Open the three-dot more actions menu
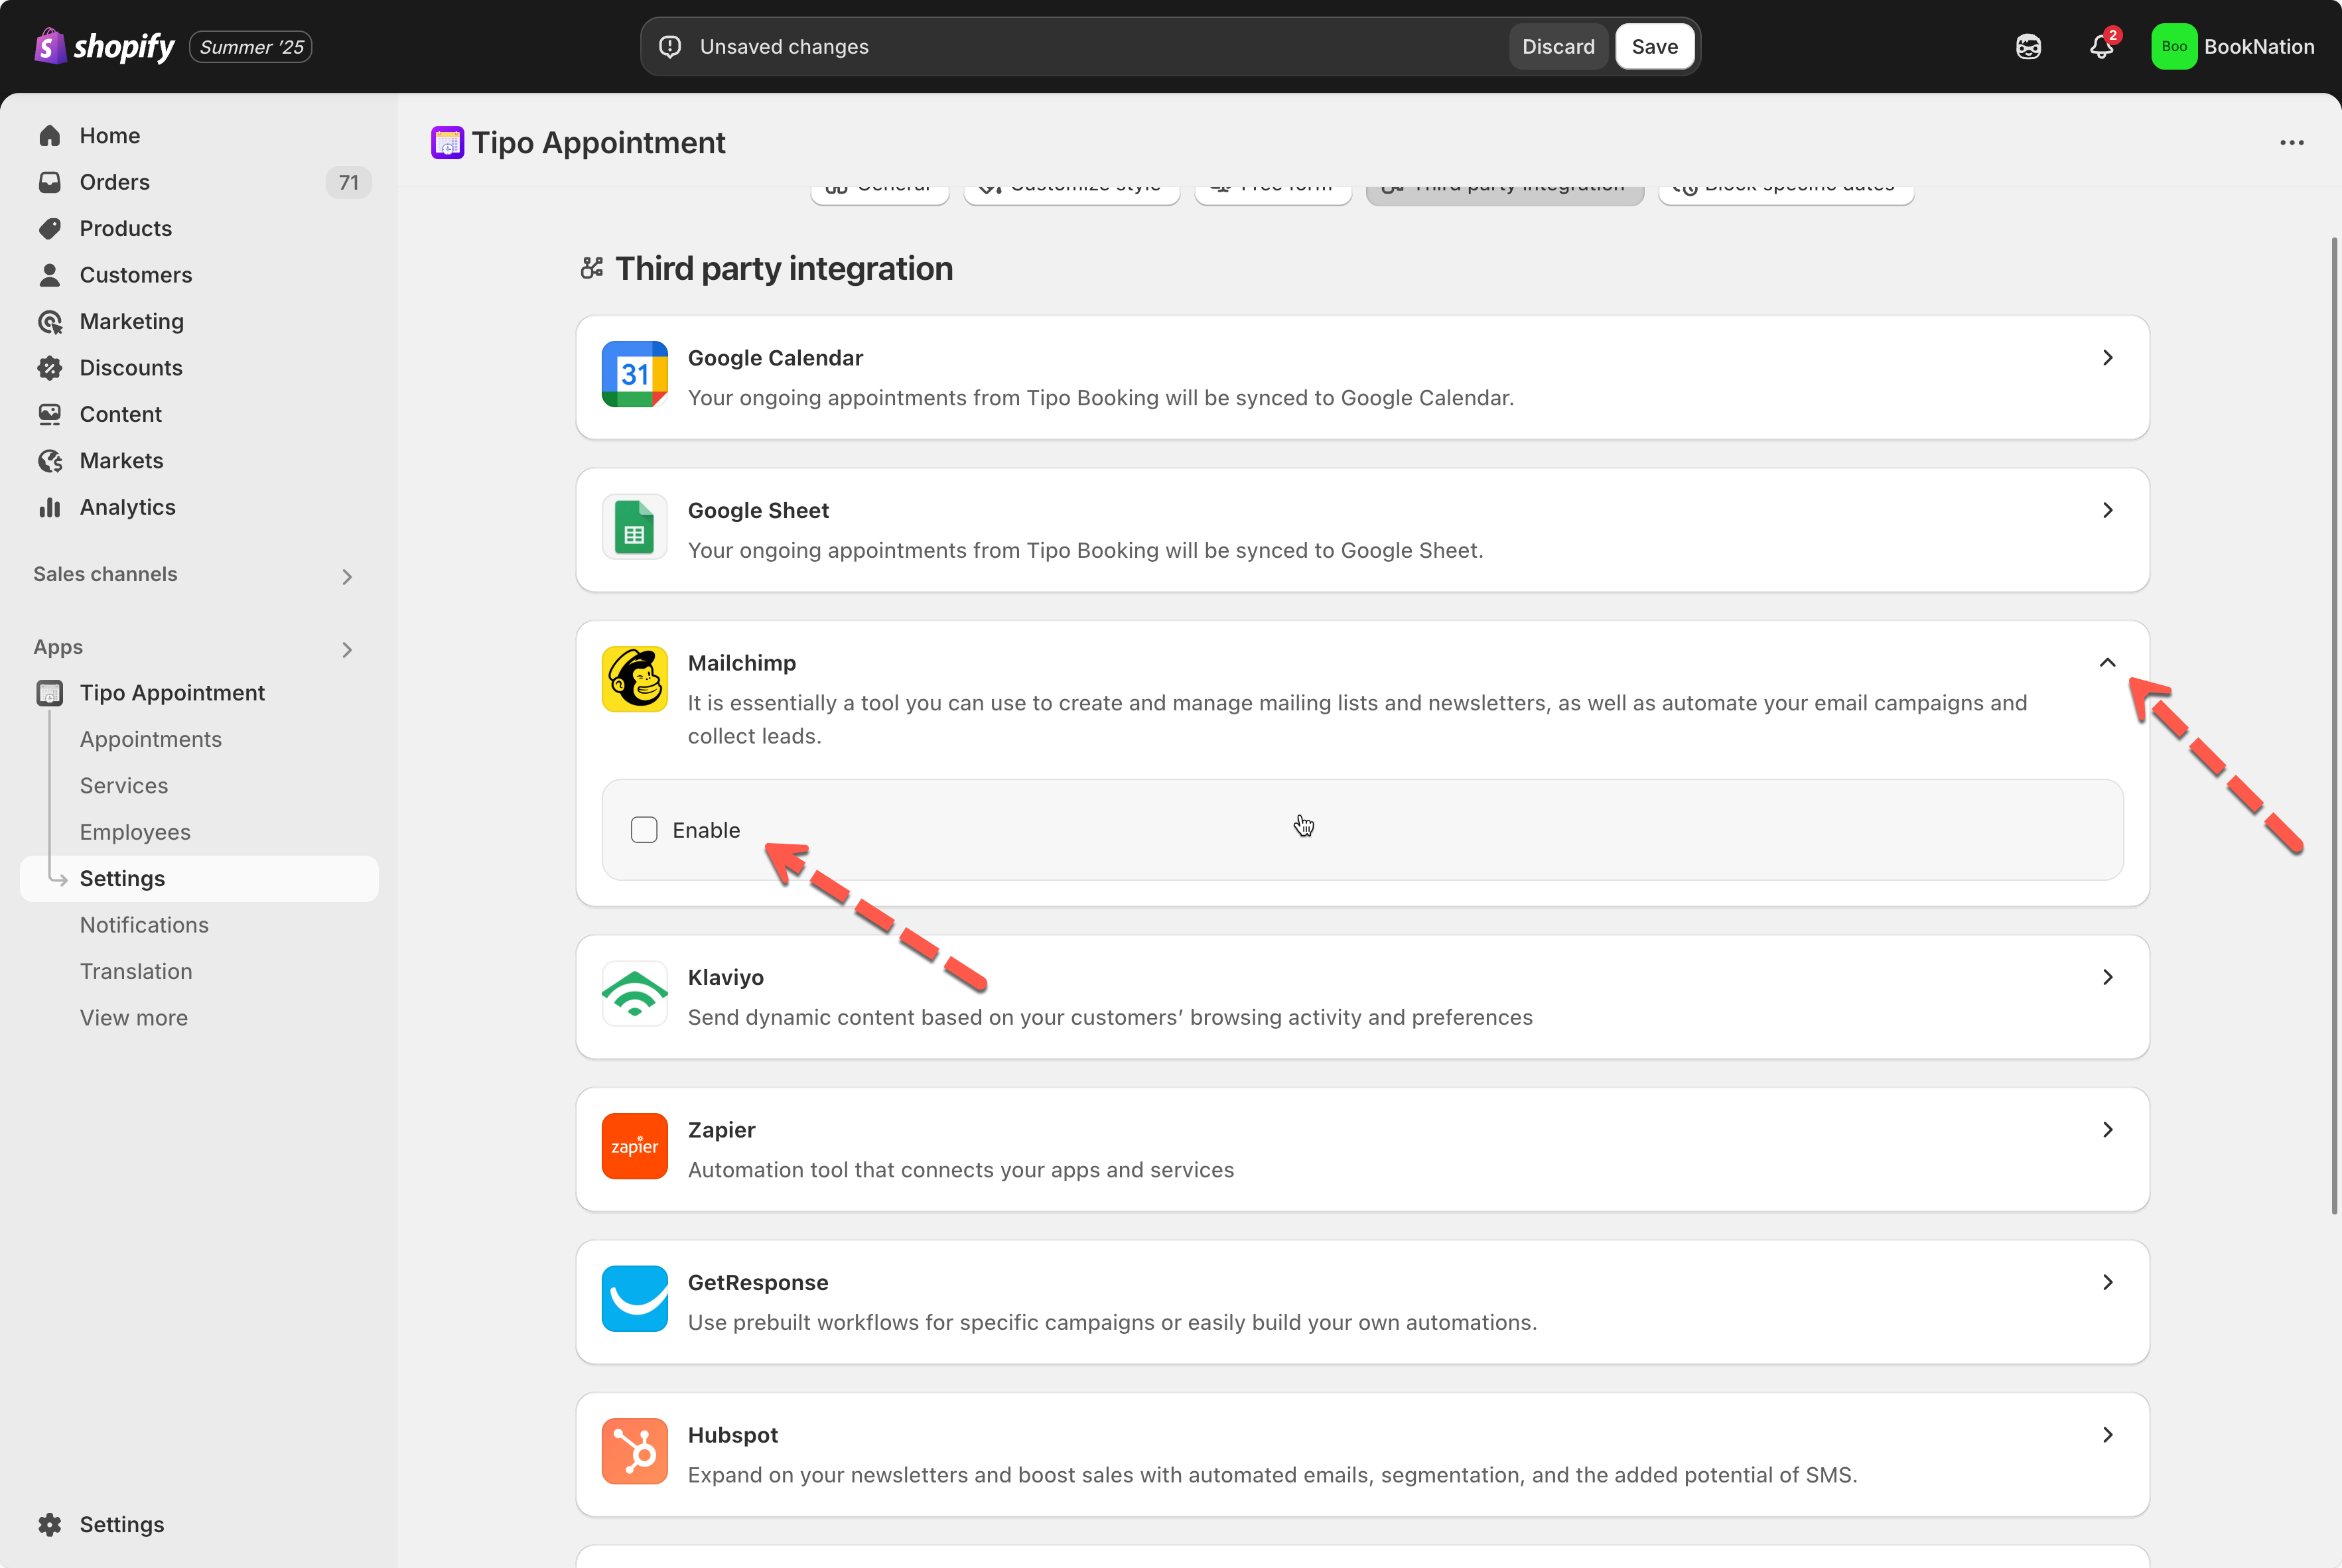The width and height of the screenshot is (2342, 1568). tap(2291, 143)
